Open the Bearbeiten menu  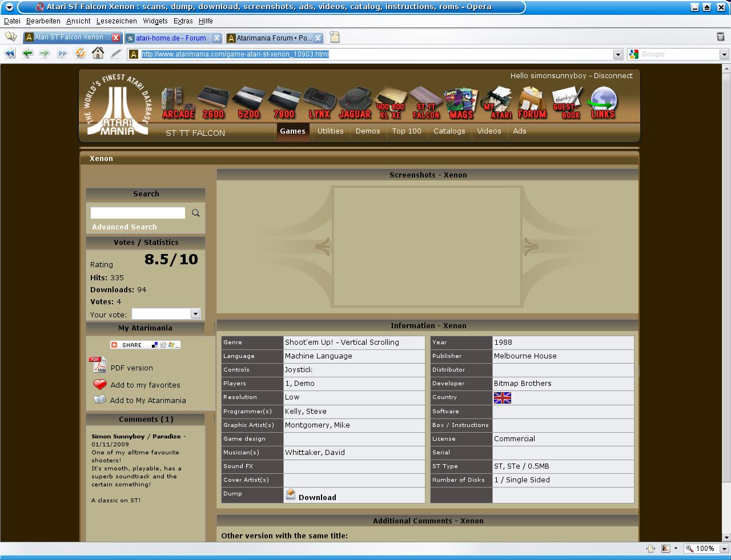pos(43,21)
